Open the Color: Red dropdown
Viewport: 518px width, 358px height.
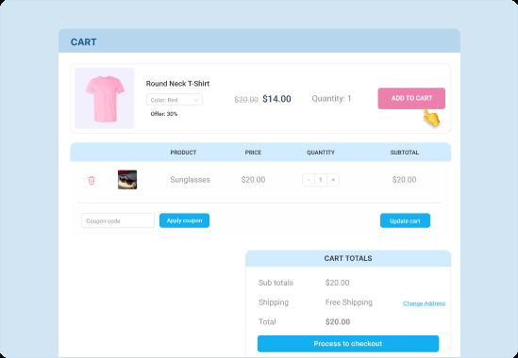[175, 100]
